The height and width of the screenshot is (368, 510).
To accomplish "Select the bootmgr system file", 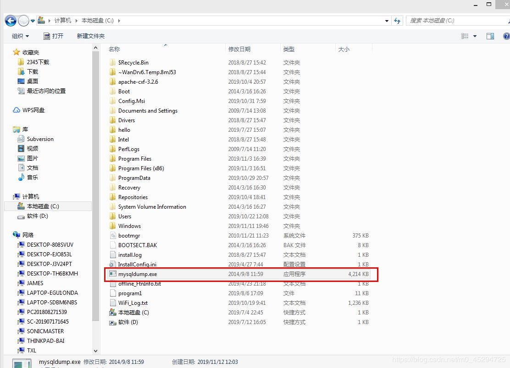I will [x=129, y=236].
